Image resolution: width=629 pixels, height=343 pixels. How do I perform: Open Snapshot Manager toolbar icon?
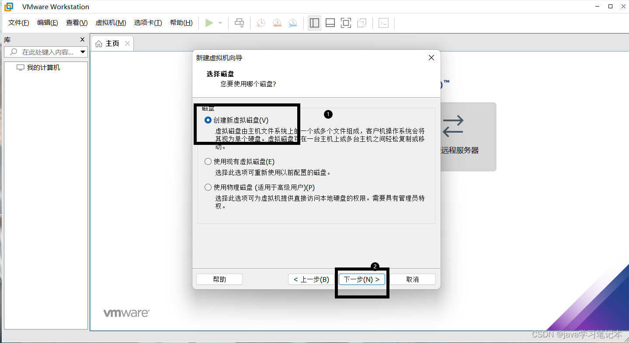[293, 23]
